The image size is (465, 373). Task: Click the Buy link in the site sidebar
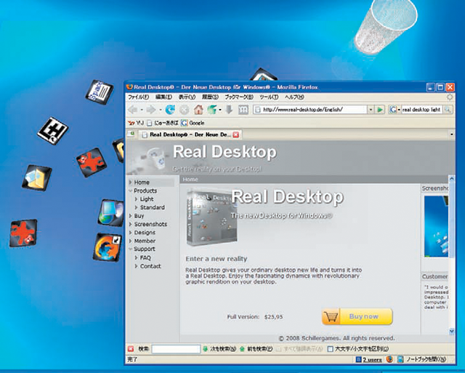point(139,216)
